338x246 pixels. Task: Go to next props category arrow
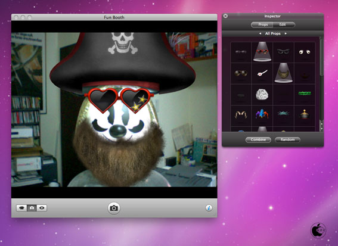[286, 33]
